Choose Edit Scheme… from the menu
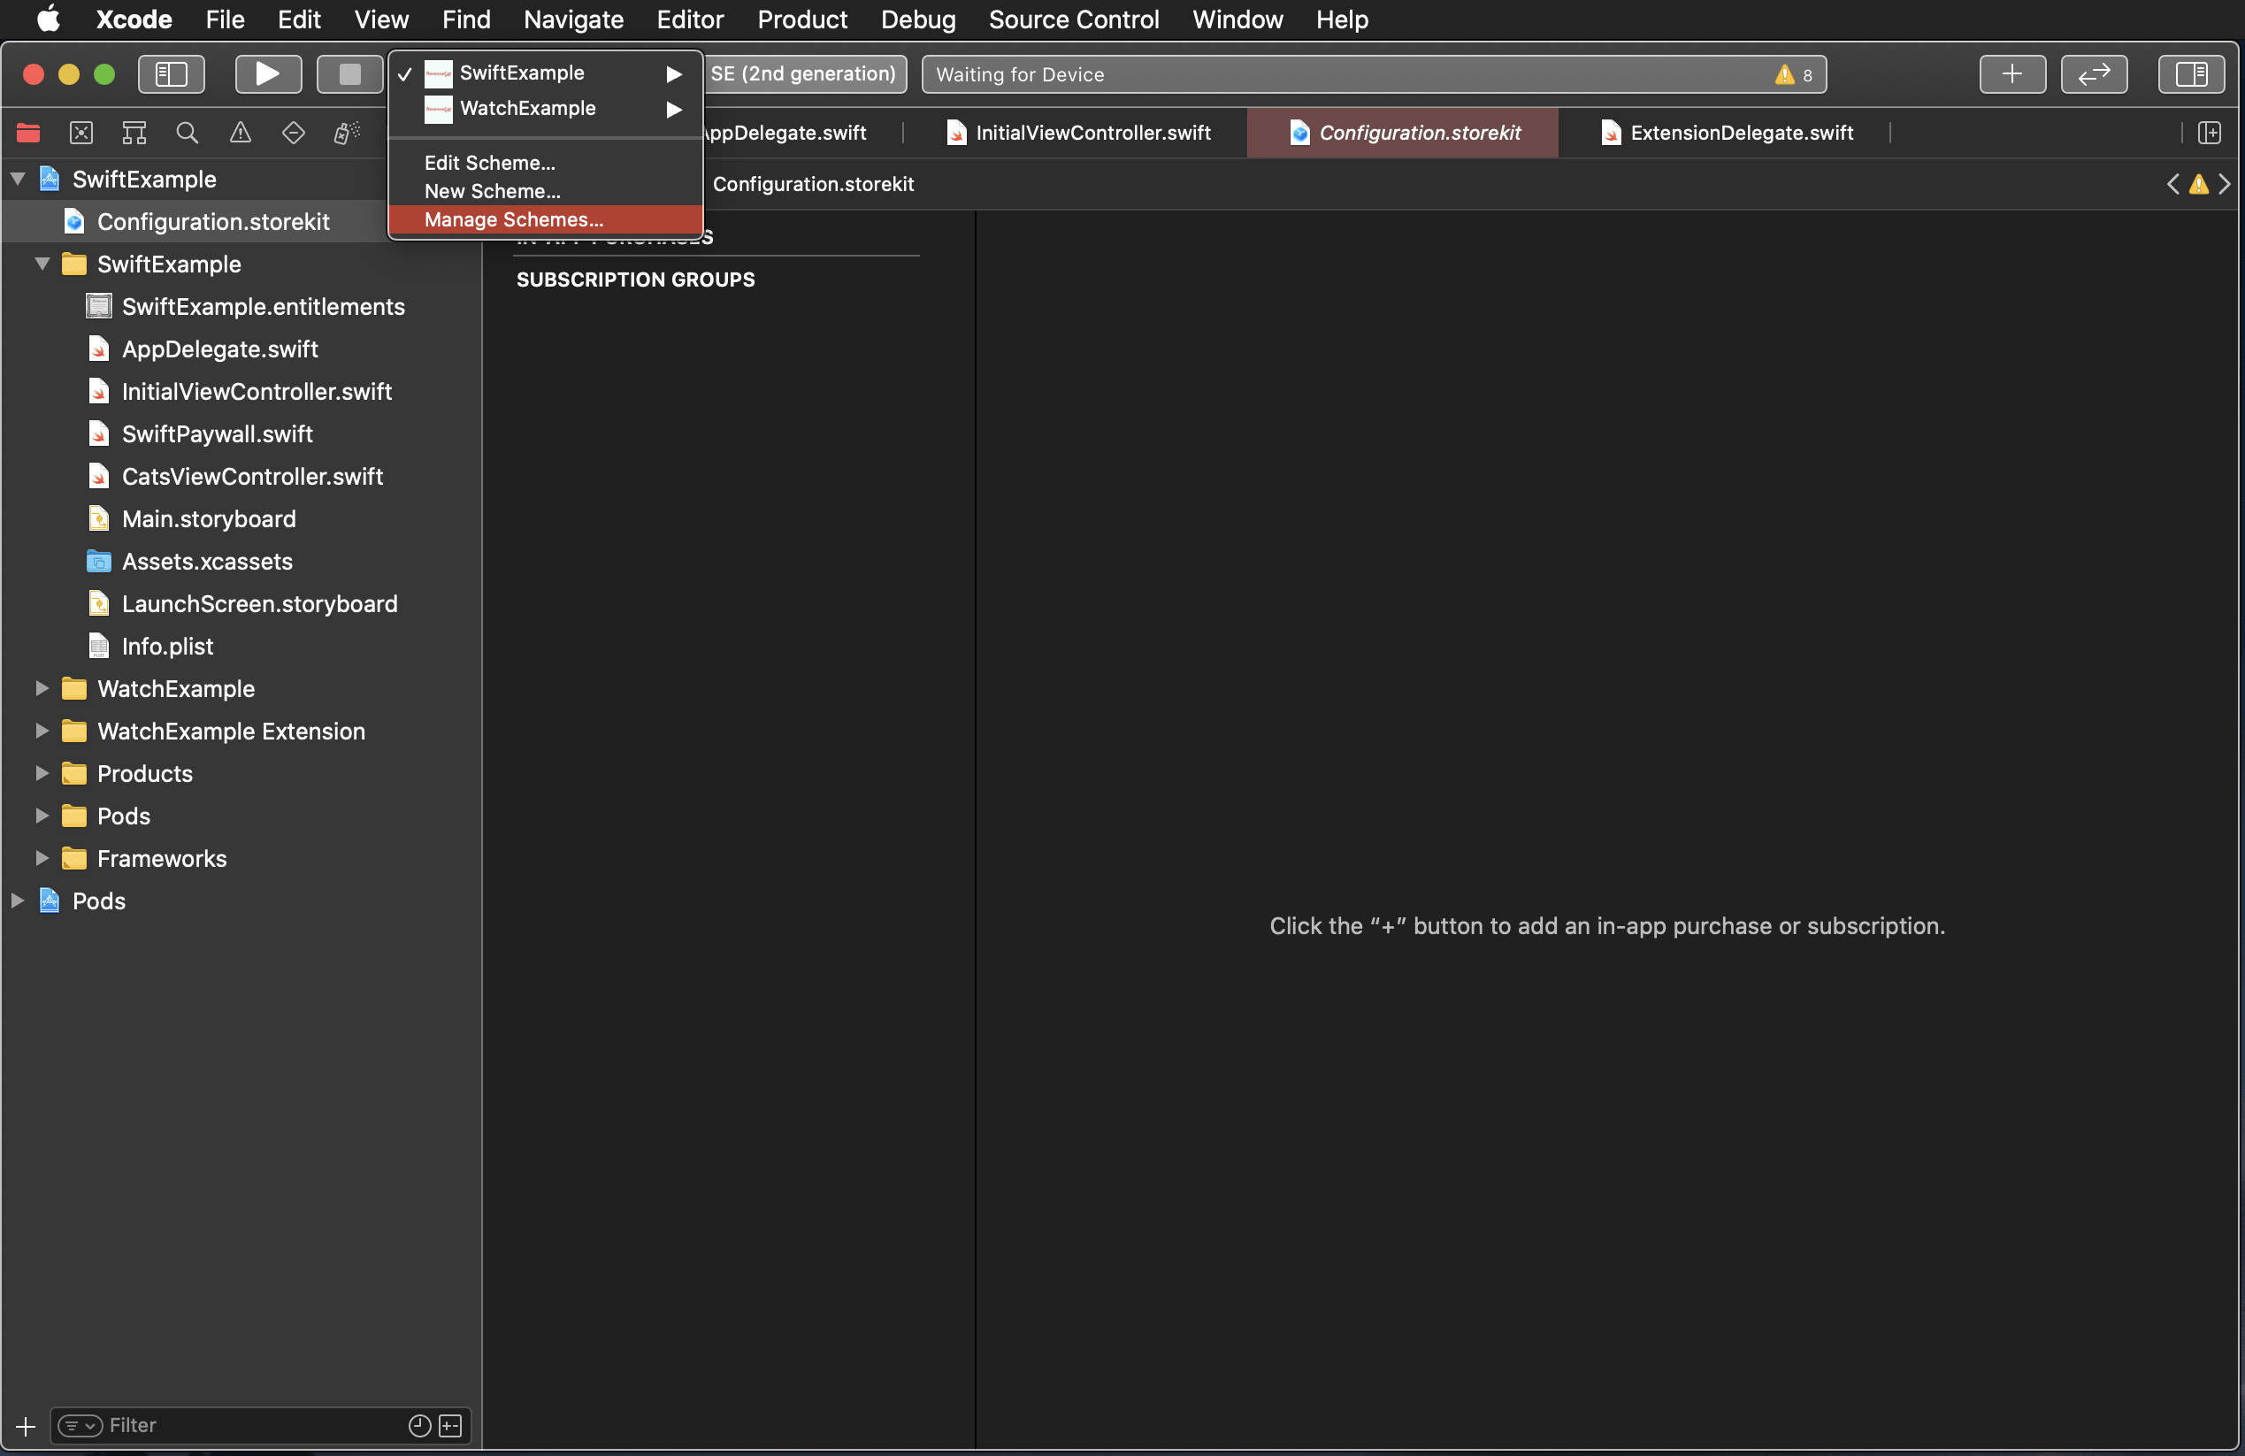The width and height of the screenshot is (2245, 1456). (x=489, y=162)
